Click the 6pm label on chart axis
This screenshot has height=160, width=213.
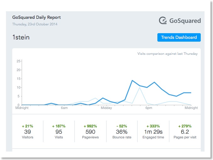click(x=149, y=108)
